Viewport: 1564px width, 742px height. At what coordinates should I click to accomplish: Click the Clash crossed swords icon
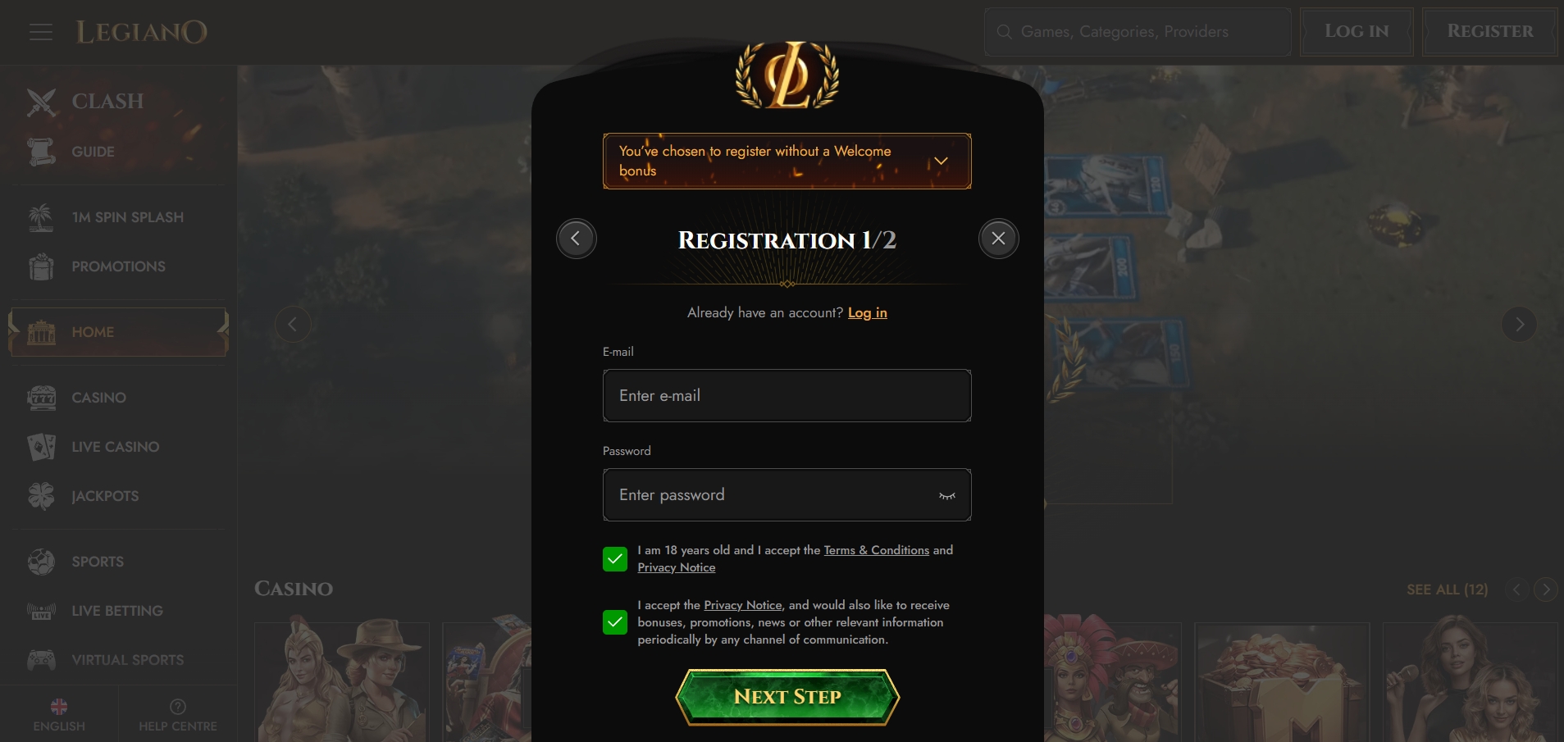click(41, 102)
